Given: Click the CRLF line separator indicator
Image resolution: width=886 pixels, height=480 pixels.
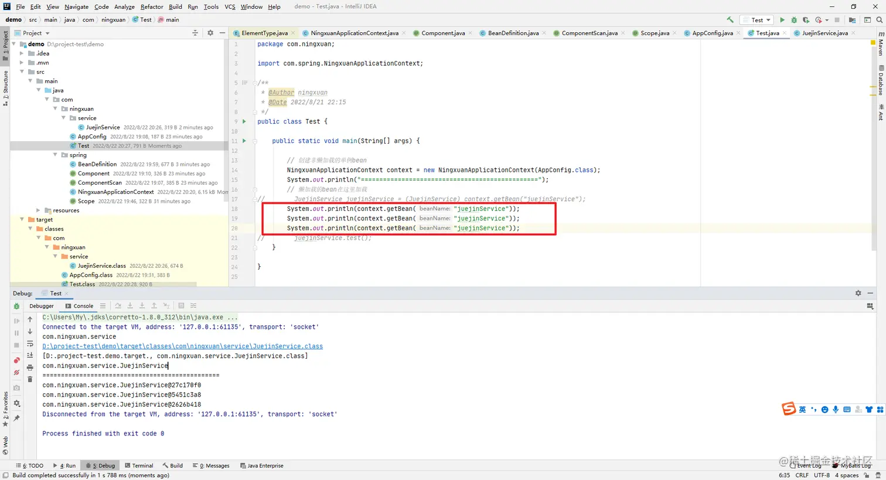Looking at the screenshot, I should click(x=802, y=475).
